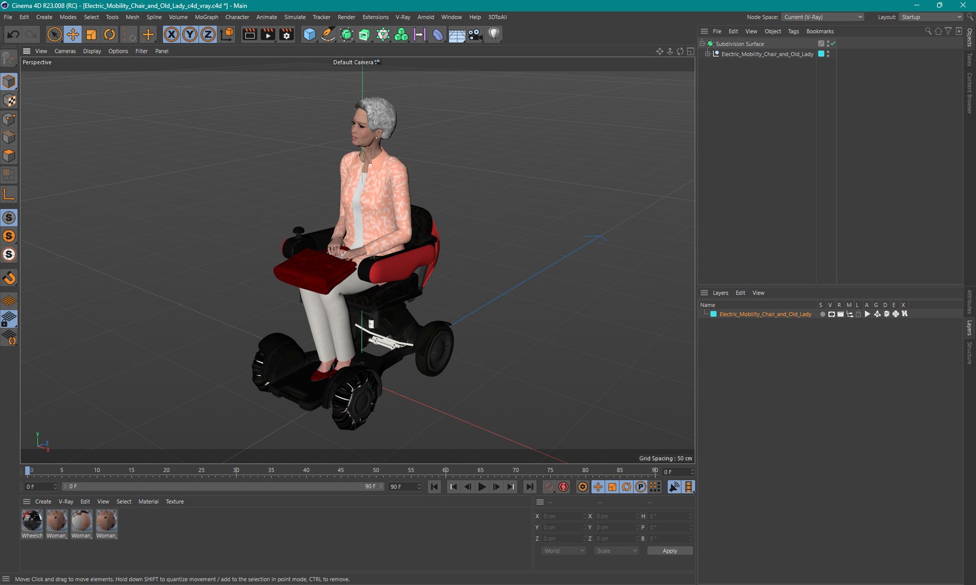Open the viewport Cameras menu
976x585 pixels.
(x=65, y=51)
